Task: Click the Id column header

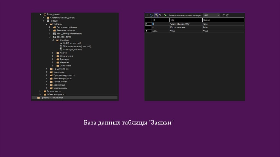Action: pos(161,20)
